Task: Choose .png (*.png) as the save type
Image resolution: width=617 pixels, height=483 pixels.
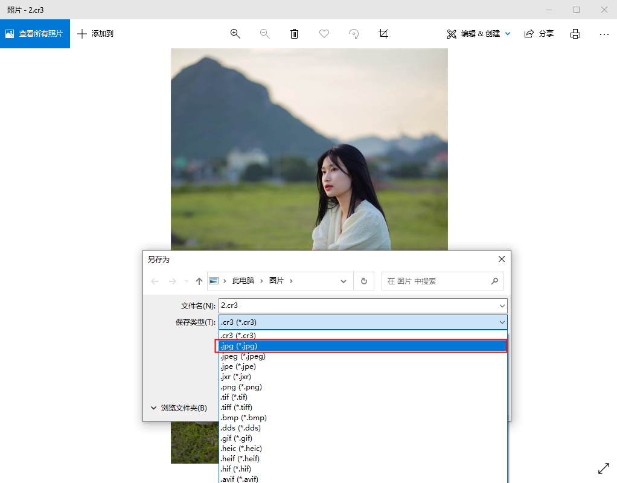Action: 241,387
